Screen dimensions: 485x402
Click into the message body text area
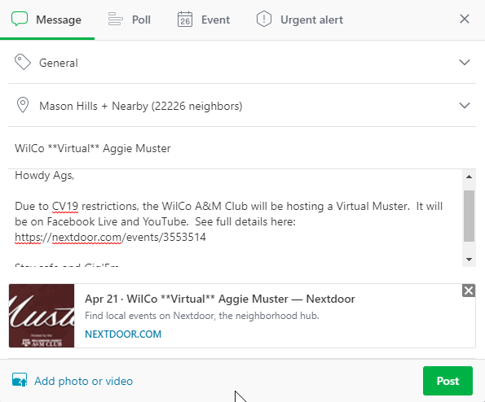[x=235, y=217]
